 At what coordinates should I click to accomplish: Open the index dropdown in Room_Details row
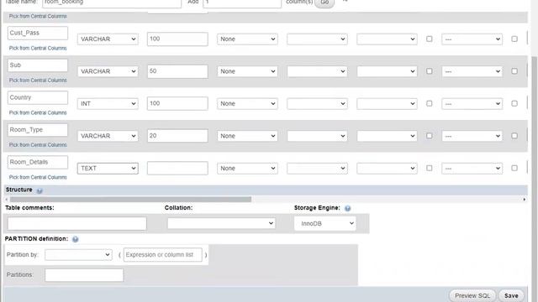point(472,168)
